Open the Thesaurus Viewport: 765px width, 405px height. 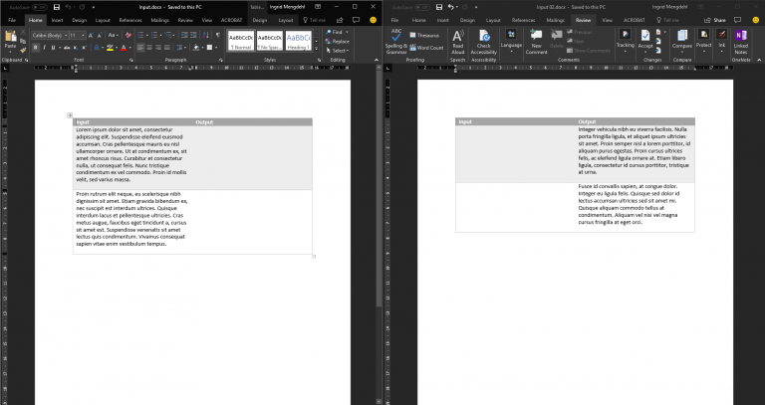[x=426, y=36]
